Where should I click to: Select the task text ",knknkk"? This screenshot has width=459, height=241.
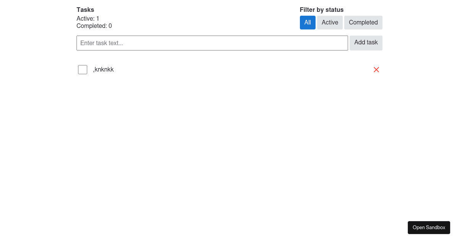point(103,70)
